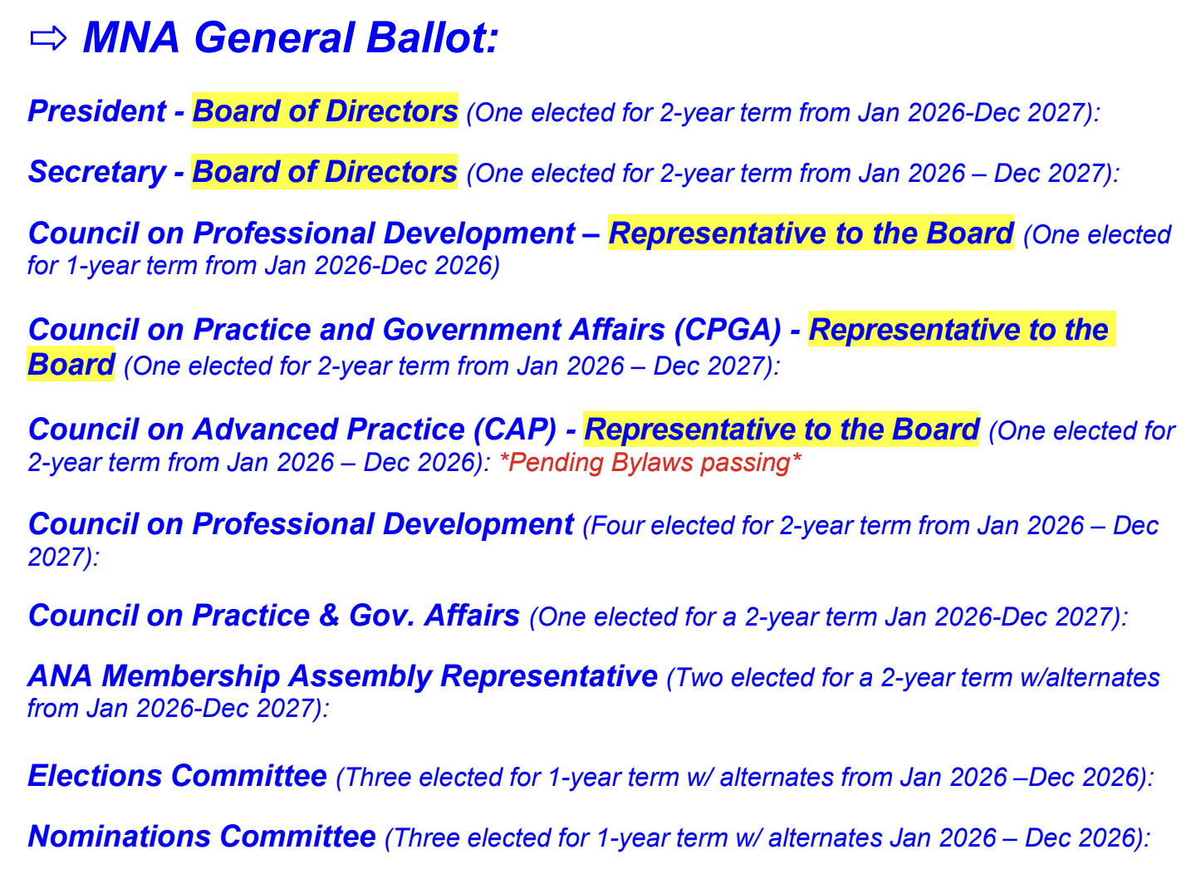The image size is (1201, 874).
Task: Click Council on Advanced Practice (CAP) title
Action: pyautogui.click(x=292, y=430)
